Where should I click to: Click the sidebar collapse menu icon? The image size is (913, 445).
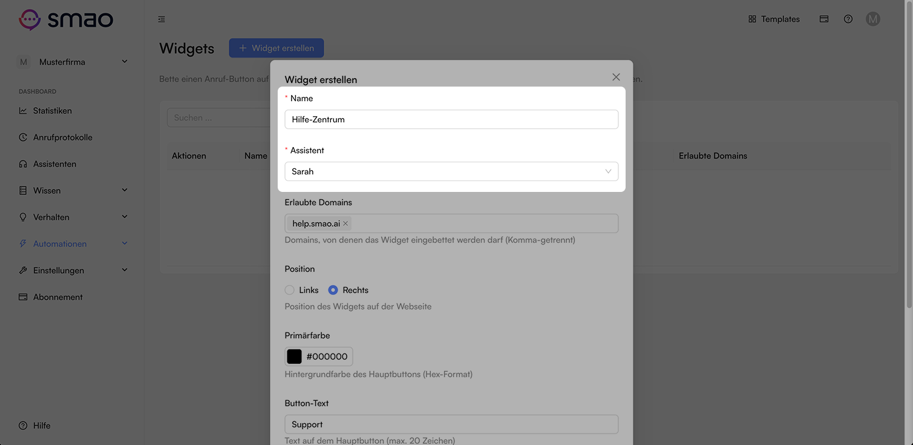click(x=162, y=19)
